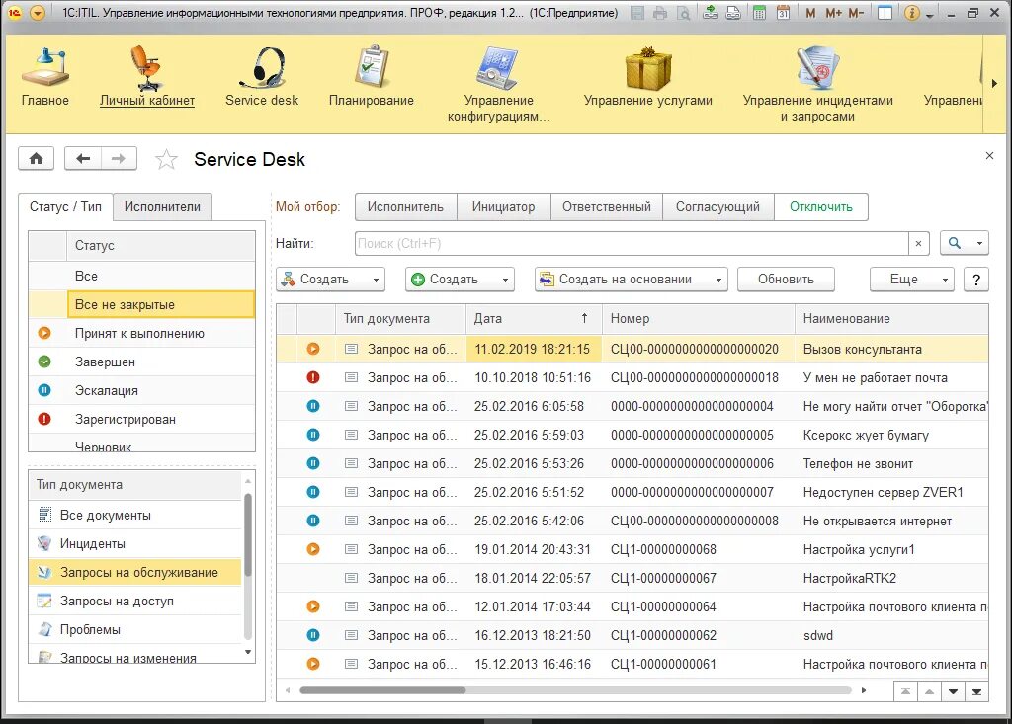Toggle the Согласующий filter
The width and height of the screenshot is (1012, 724).
(x=717, y=207)
